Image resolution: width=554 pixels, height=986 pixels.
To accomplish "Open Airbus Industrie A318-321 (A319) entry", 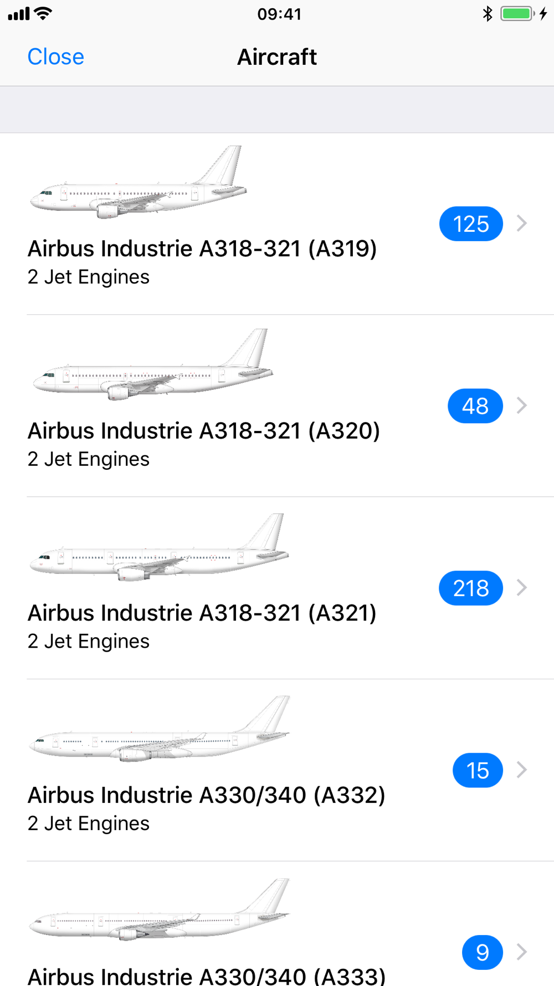I will [x=277, y=224].
